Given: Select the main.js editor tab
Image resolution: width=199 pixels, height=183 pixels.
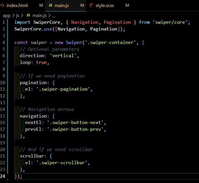Looking at the screenshot, I should [65, 6].
